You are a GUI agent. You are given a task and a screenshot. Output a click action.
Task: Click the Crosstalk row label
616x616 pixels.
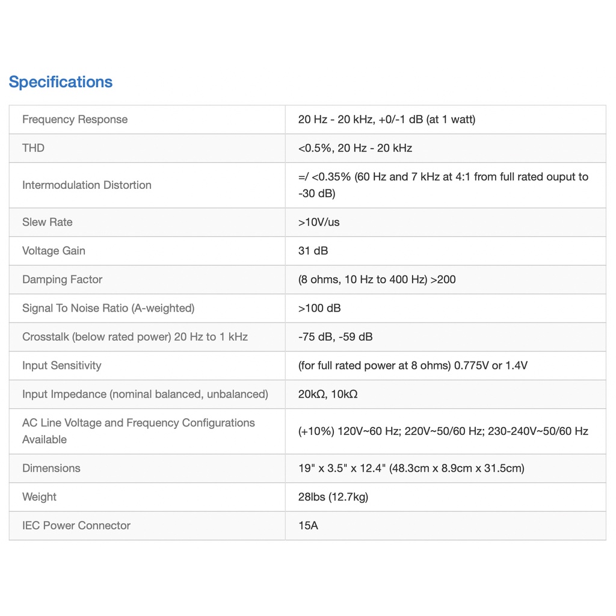(x=135, y=337)
